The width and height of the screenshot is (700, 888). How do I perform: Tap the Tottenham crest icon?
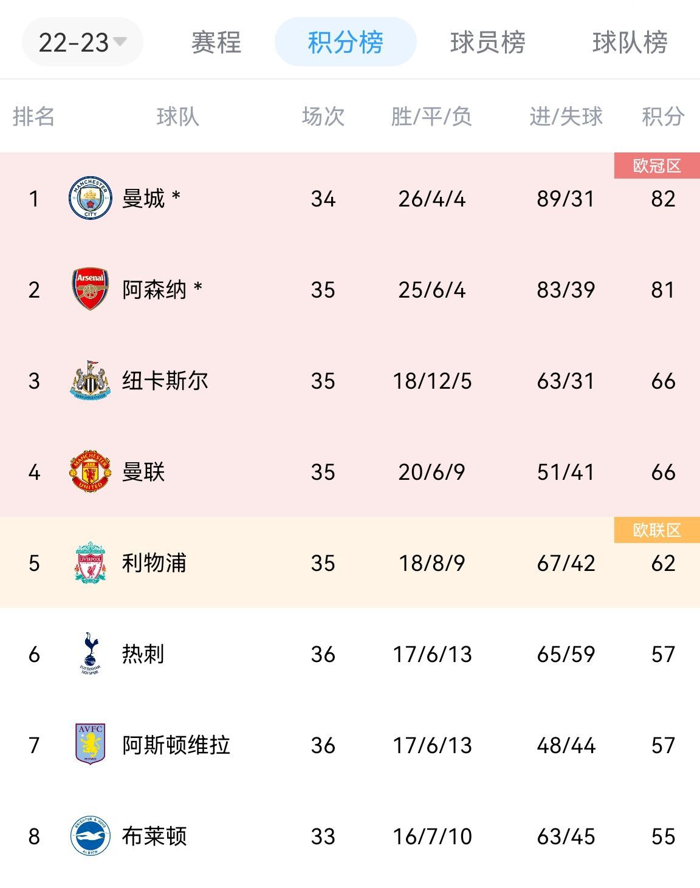[x=90, y=654]
